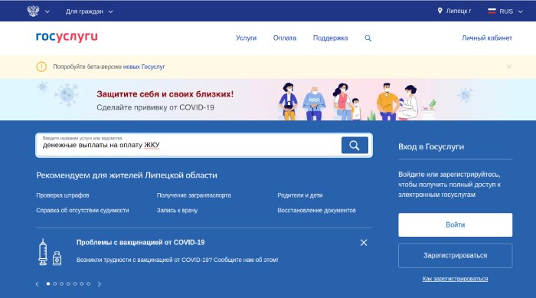Go to the previous carousel slide arrow
The width and height of the screenshot is (536, 298).
pyautogui.click(x=38, y=284)
